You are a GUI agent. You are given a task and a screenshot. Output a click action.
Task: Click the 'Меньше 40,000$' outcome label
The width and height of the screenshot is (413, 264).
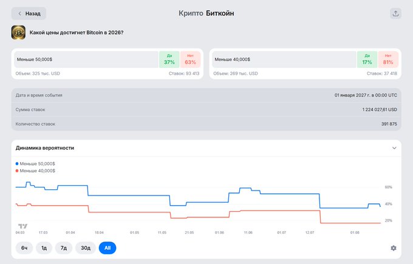[232, 59]
